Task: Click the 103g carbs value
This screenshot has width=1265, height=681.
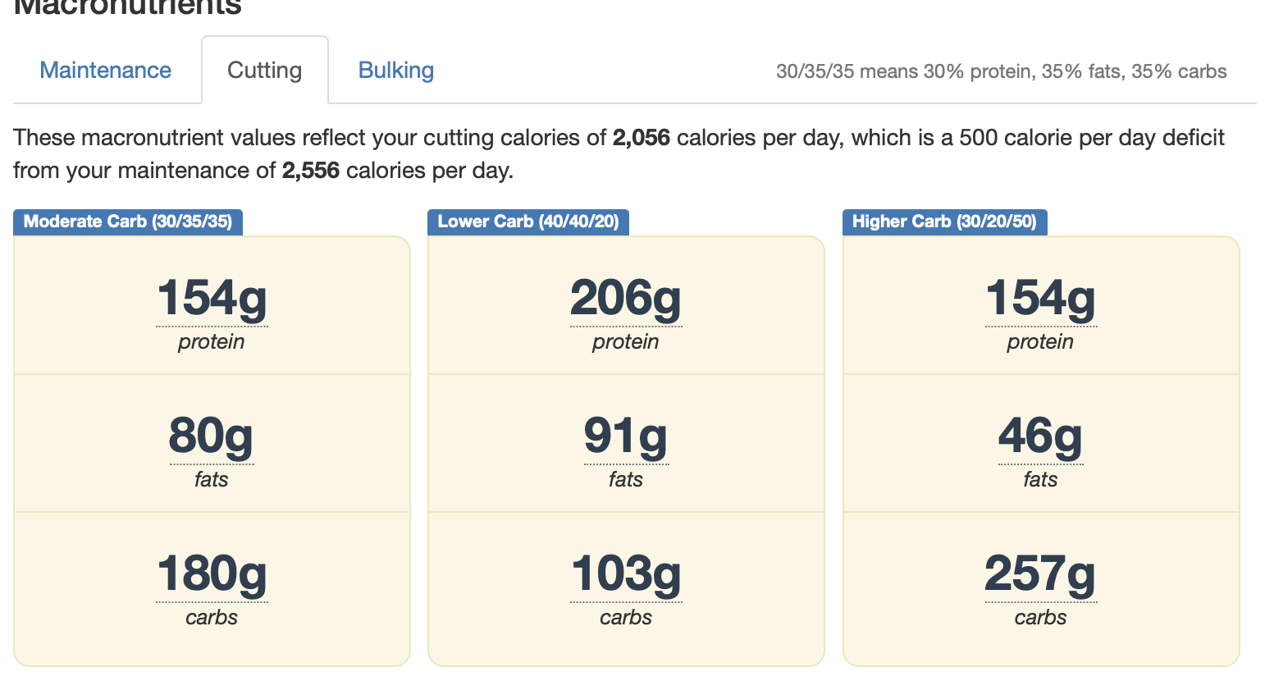Action: tap(626, 574)
